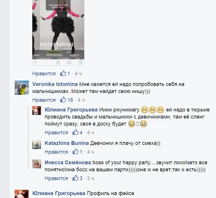Open Юлиана Григорьева's reply avatar
Viewport: 216px width, 198px height.
(x=37, y=111)
